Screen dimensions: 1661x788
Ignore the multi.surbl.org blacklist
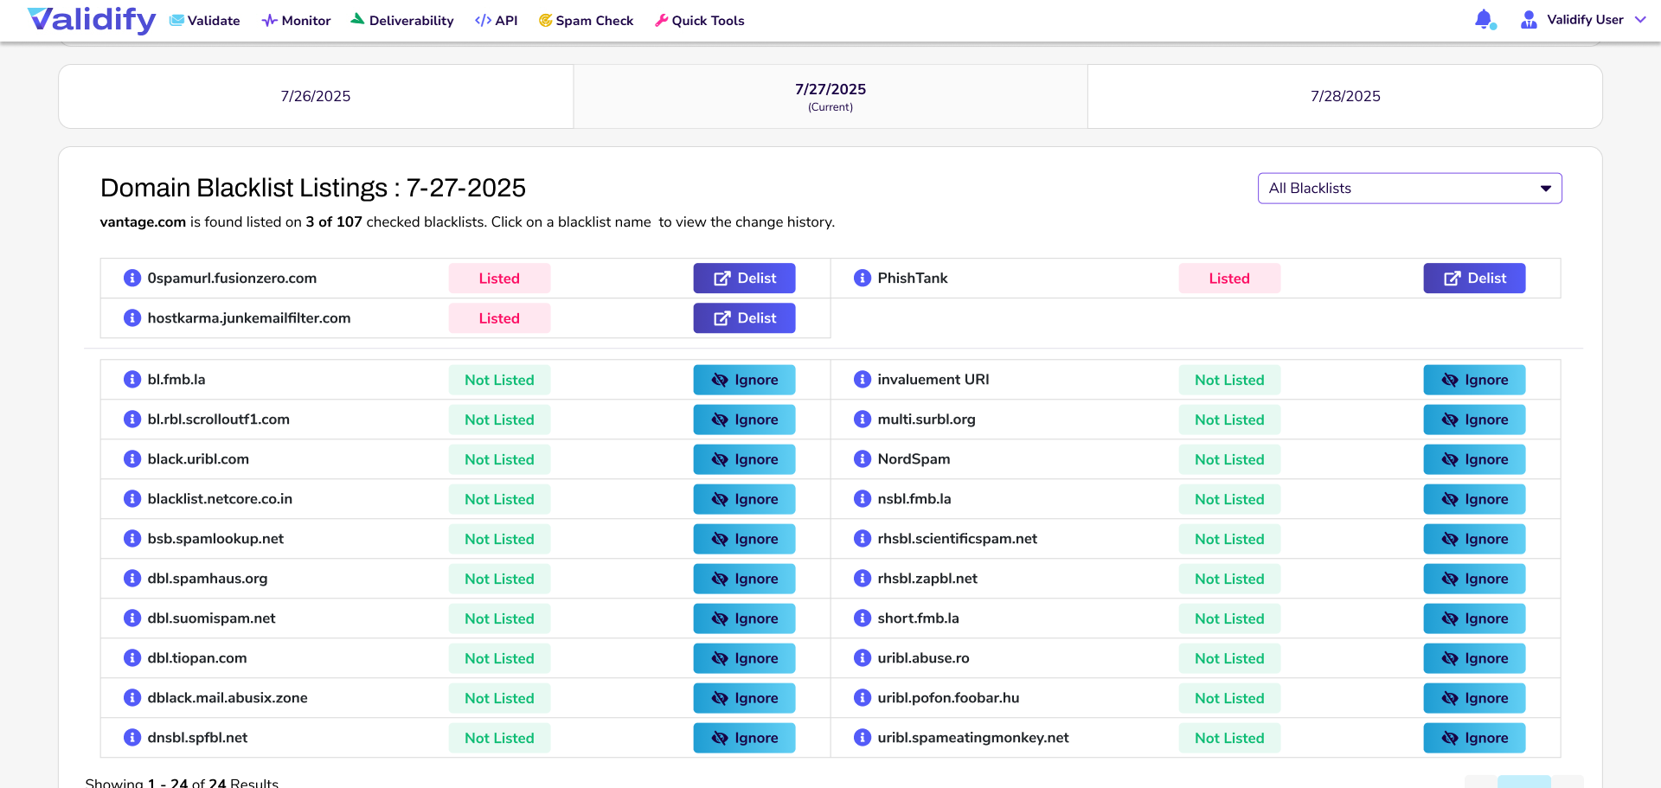pyautogui.click(x=1474, y=420)
